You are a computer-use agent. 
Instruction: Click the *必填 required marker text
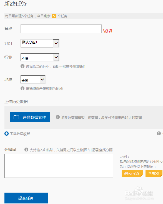click(x=107, y=31)
